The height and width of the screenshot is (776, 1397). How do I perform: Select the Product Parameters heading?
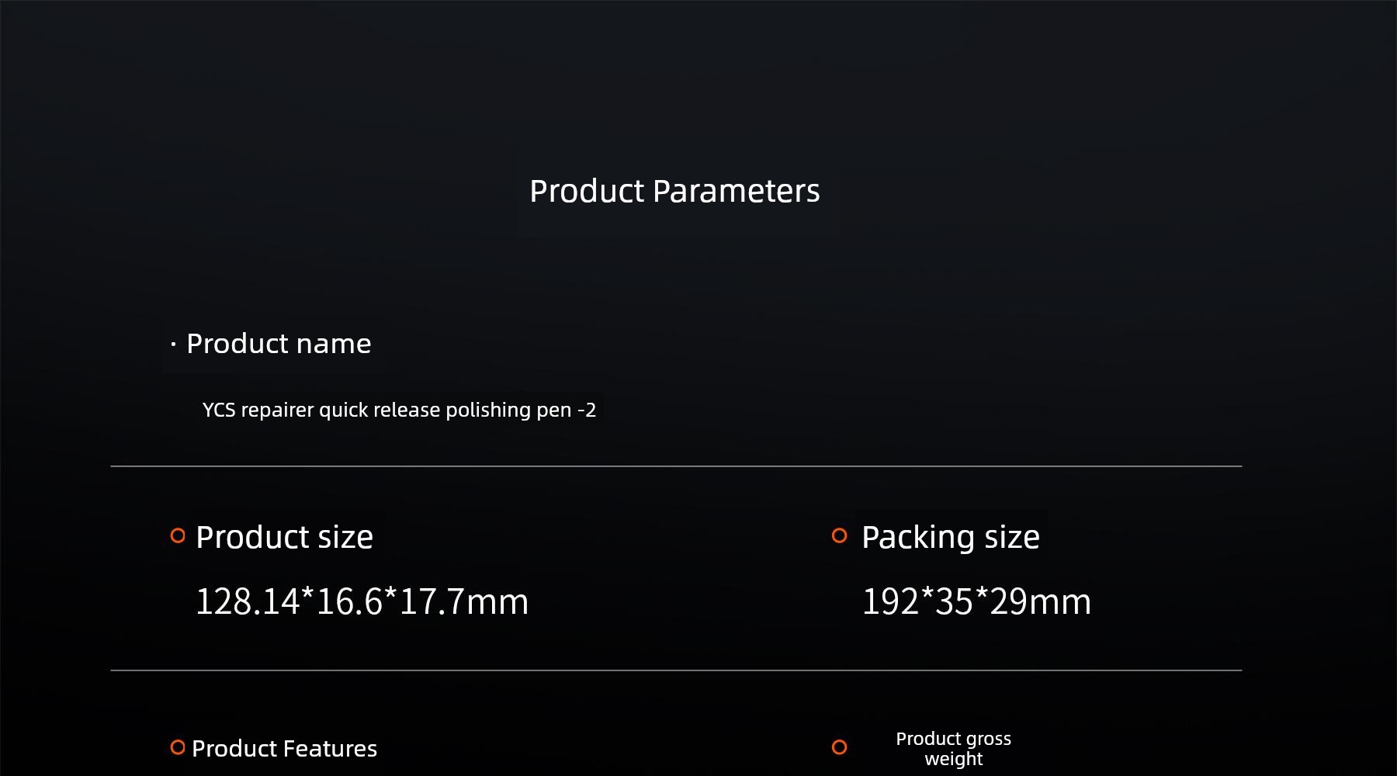click(674, 191)
